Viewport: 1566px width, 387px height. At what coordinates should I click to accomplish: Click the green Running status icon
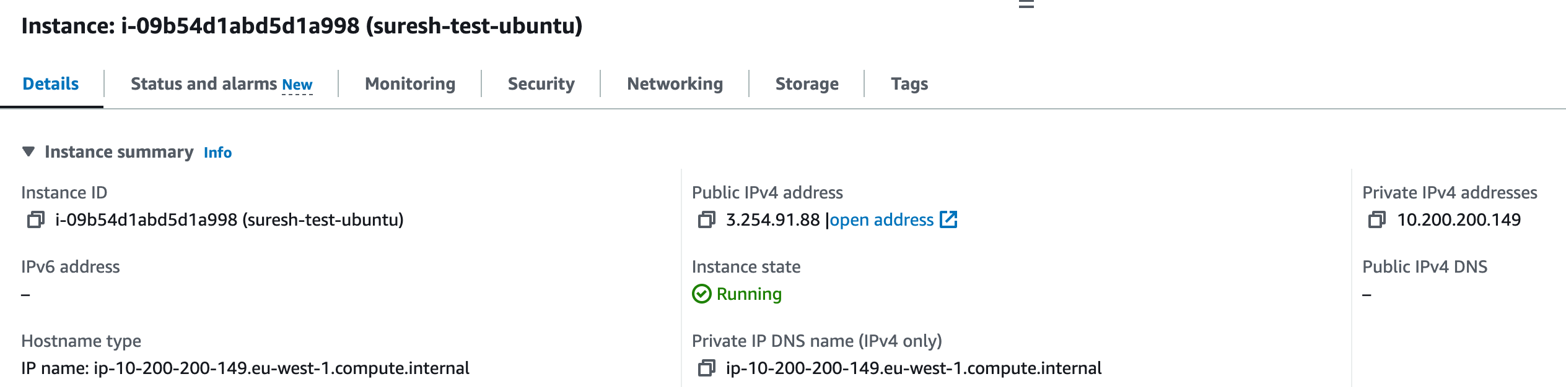pyautogui.click(x=702, y=294)
